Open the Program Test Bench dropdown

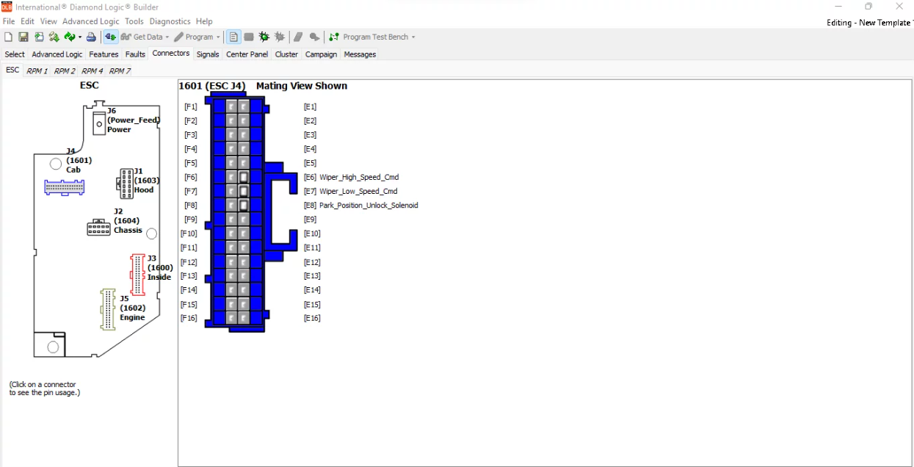(x=413, y=37)
